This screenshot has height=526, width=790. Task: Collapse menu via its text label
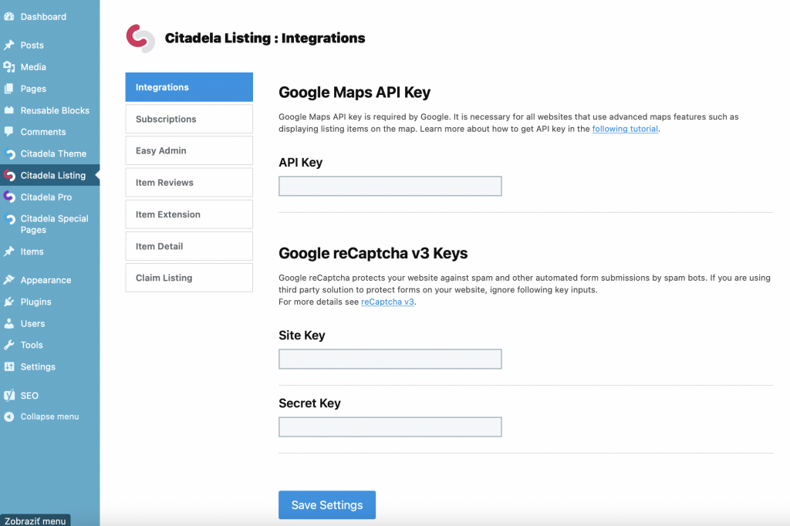click(x=50, y=416)
